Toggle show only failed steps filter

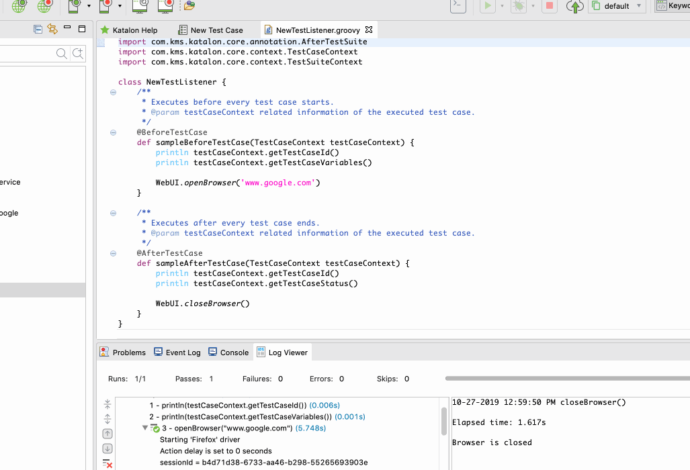tap(107, 463)
